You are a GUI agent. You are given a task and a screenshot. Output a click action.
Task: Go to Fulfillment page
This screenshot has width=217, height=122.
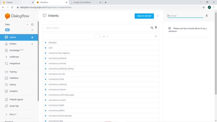tap(14, 57)
